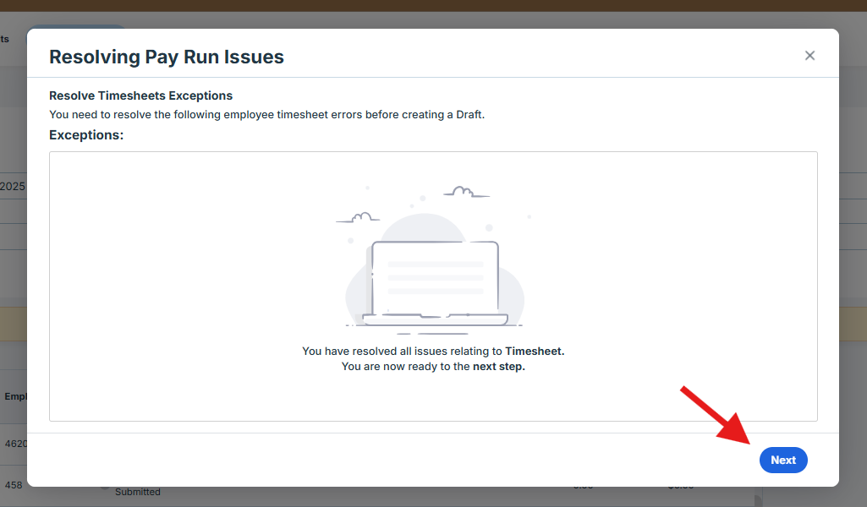This screenshot has height=507, width=867.
Task: Click the employee row starting with 4620
Action: click(x=15, y=443)
